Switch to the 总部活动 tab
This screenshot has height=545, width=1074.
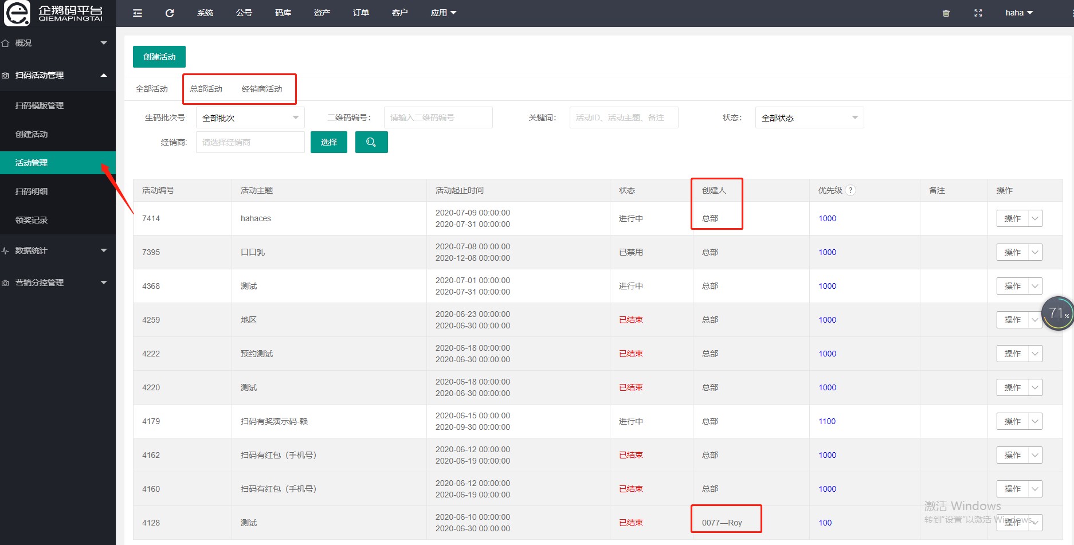pyautogui.click(x=206, y=89)
